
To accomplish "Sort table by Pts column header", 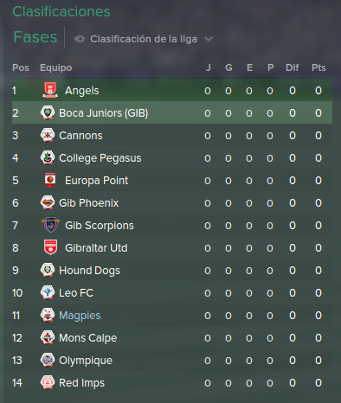I will pyautogui.click(x=318, y=67).
